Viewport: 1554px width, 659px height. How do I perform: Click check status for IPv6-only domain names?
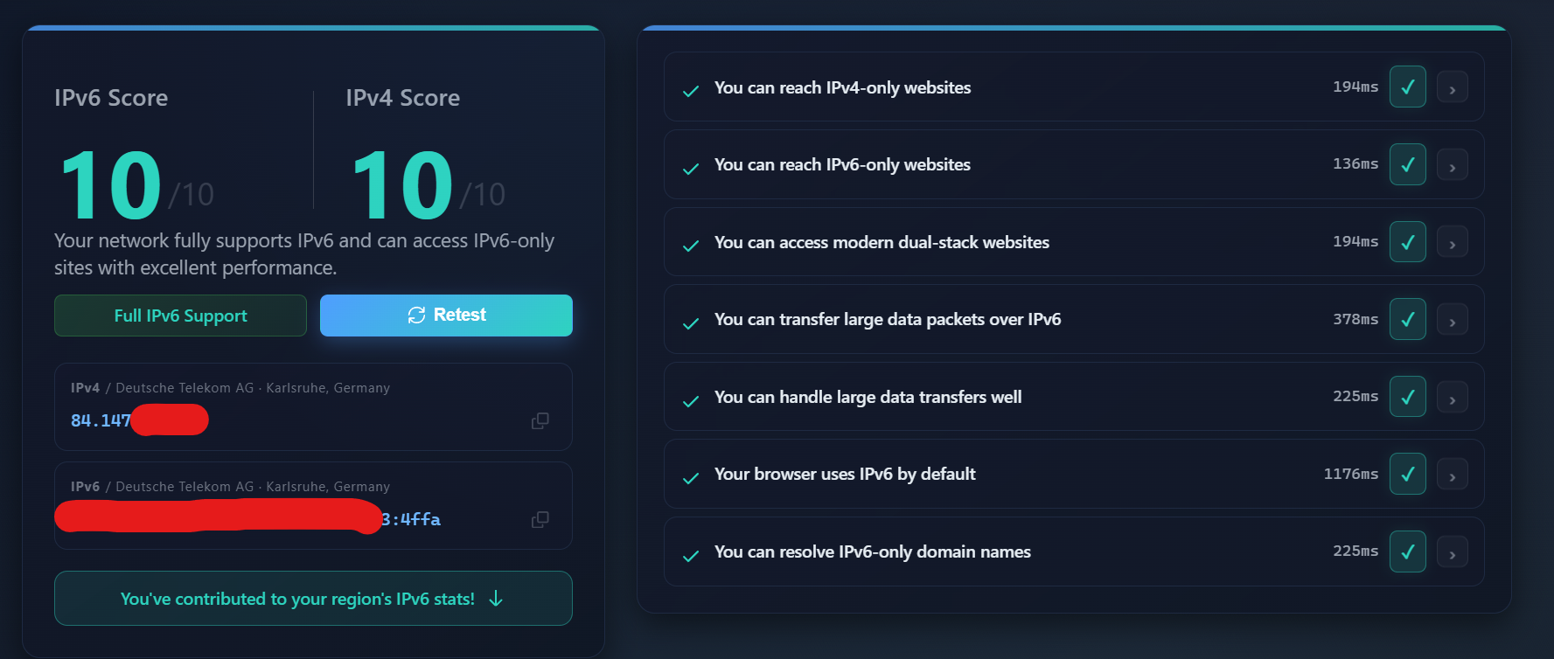click(x=1407, y=551)
